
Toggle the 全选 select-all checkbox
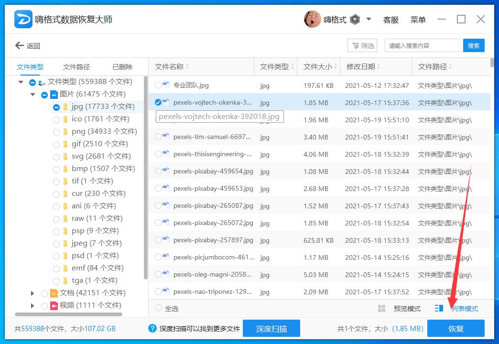159,308
